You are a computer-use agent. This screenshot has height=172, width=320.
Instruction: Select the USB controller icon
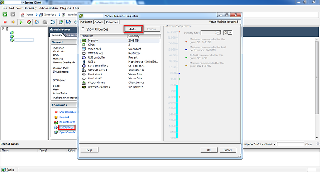pyautogui.click(x=84, y=57)
